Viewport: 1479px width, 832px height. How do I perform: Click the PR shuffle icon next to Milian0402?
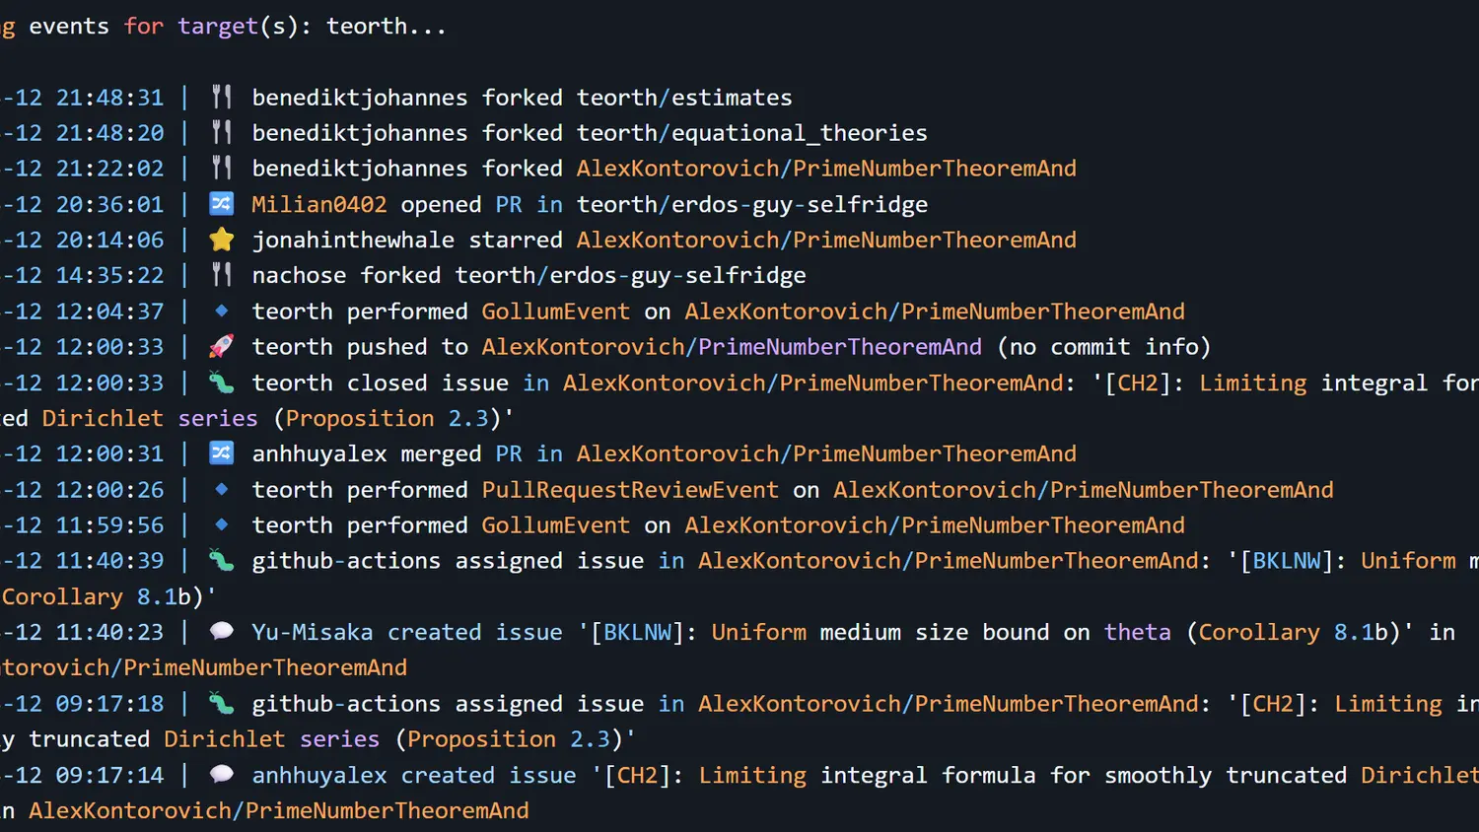(x=222, y=203)
